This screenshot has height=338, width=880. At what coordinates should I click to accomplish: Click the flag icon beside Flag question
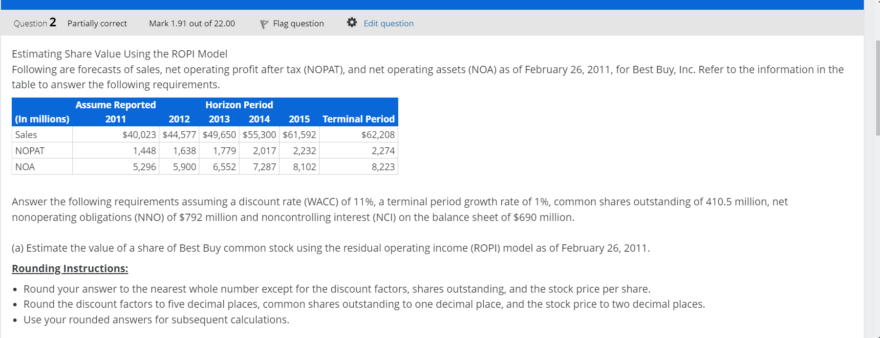click(x=264, y=24)
